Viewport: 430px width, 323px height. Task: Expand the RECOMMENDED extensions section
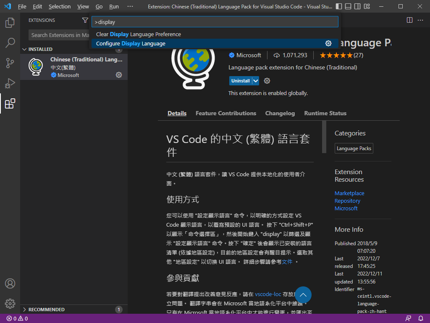pyautogui.click(x=74, y=310)
